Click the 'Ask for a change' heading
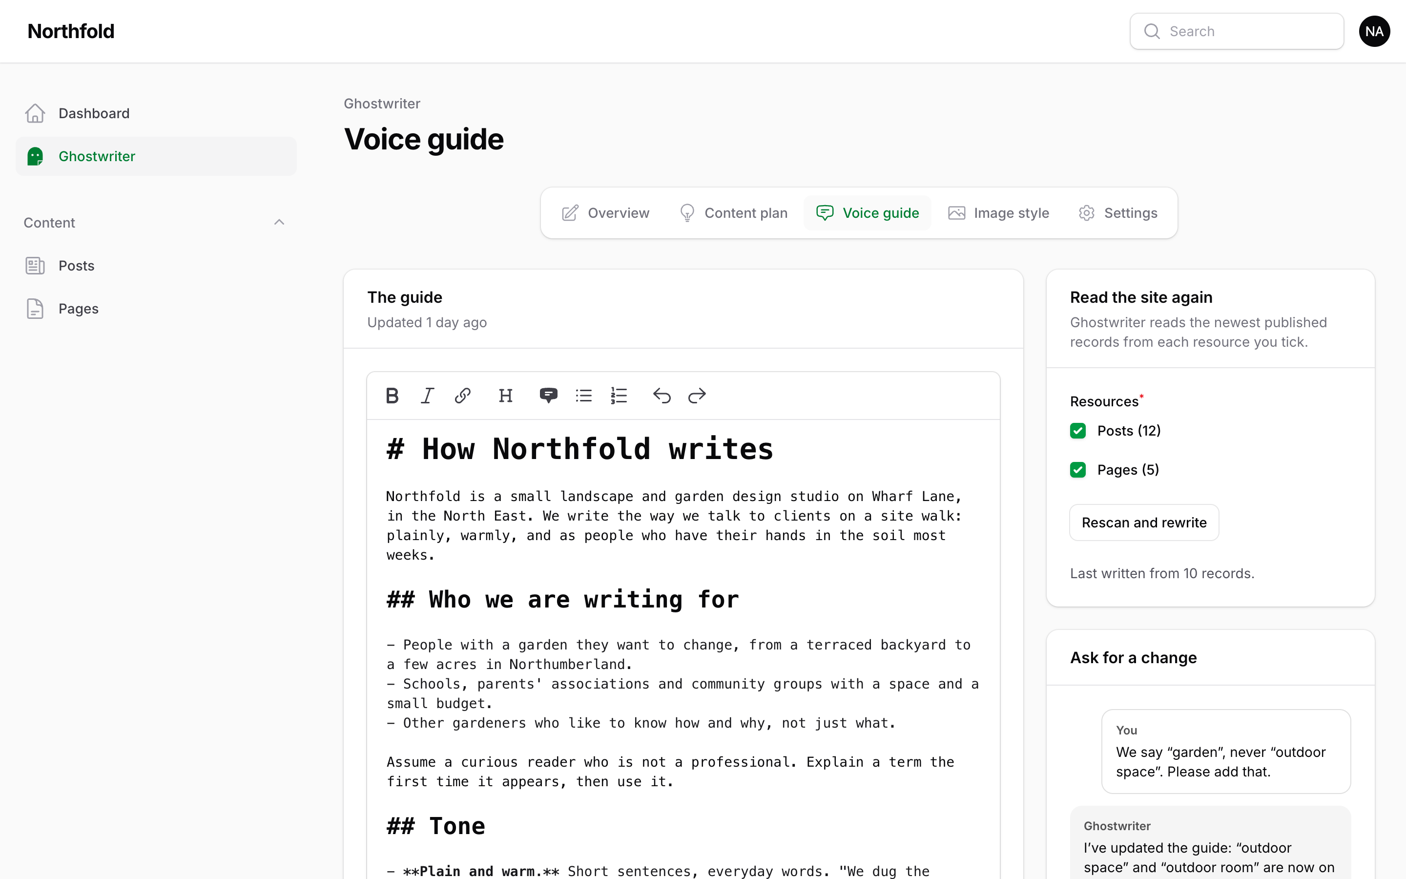 (x=1133, y=657)
